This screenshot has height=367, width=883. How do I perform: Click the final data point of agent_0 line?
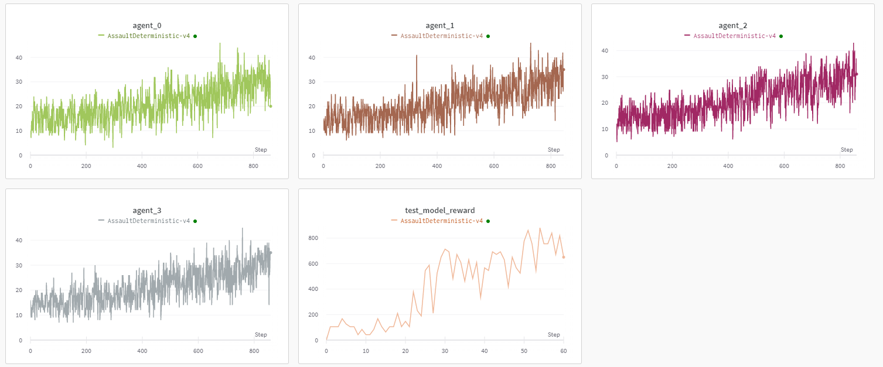pos(271,106)
